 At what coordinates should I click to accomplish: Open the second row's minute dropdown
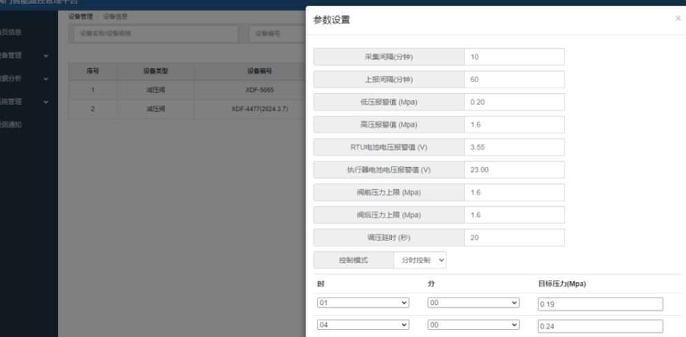click(473, 325)
